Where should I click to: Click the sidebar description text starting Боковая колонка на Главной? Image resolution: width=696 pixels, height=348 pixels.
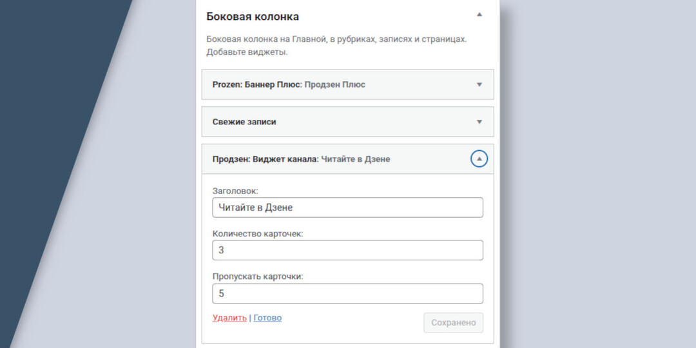pyautogui.click(x=336, y=46)
